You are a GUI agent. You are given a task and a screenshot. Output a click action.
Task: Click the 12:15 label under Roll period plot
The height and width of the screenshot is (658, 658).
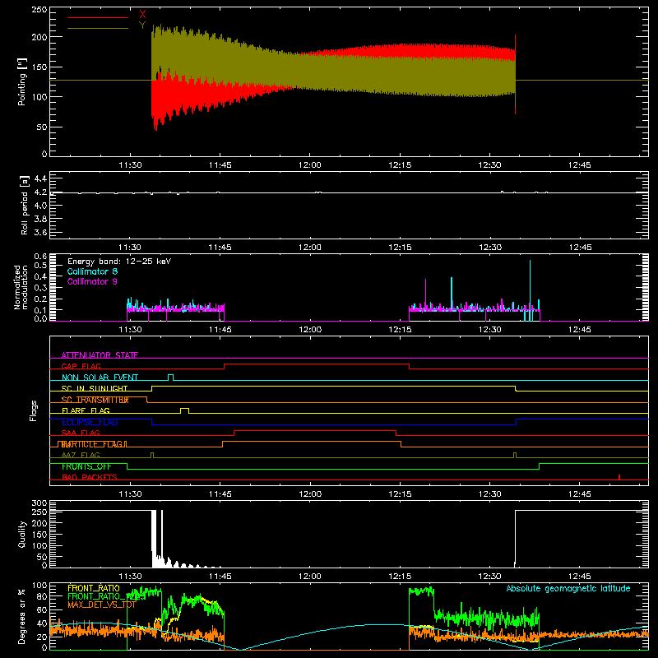[x=400, y=248]
